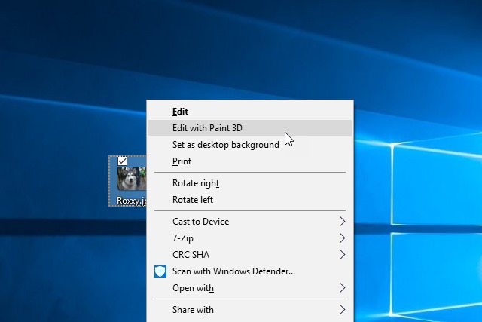Choose Edit from the context menu
482x322 pixels.
click(250, 112)
